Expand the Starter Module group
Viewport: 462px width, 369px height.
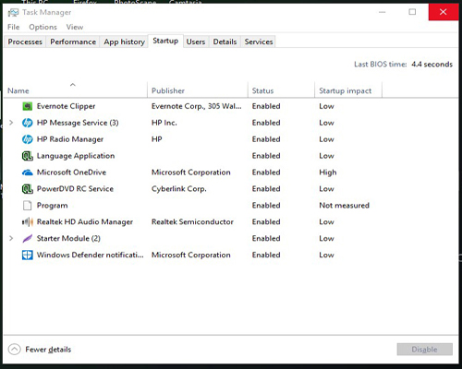pyautogui.click(x=11, y=238)
